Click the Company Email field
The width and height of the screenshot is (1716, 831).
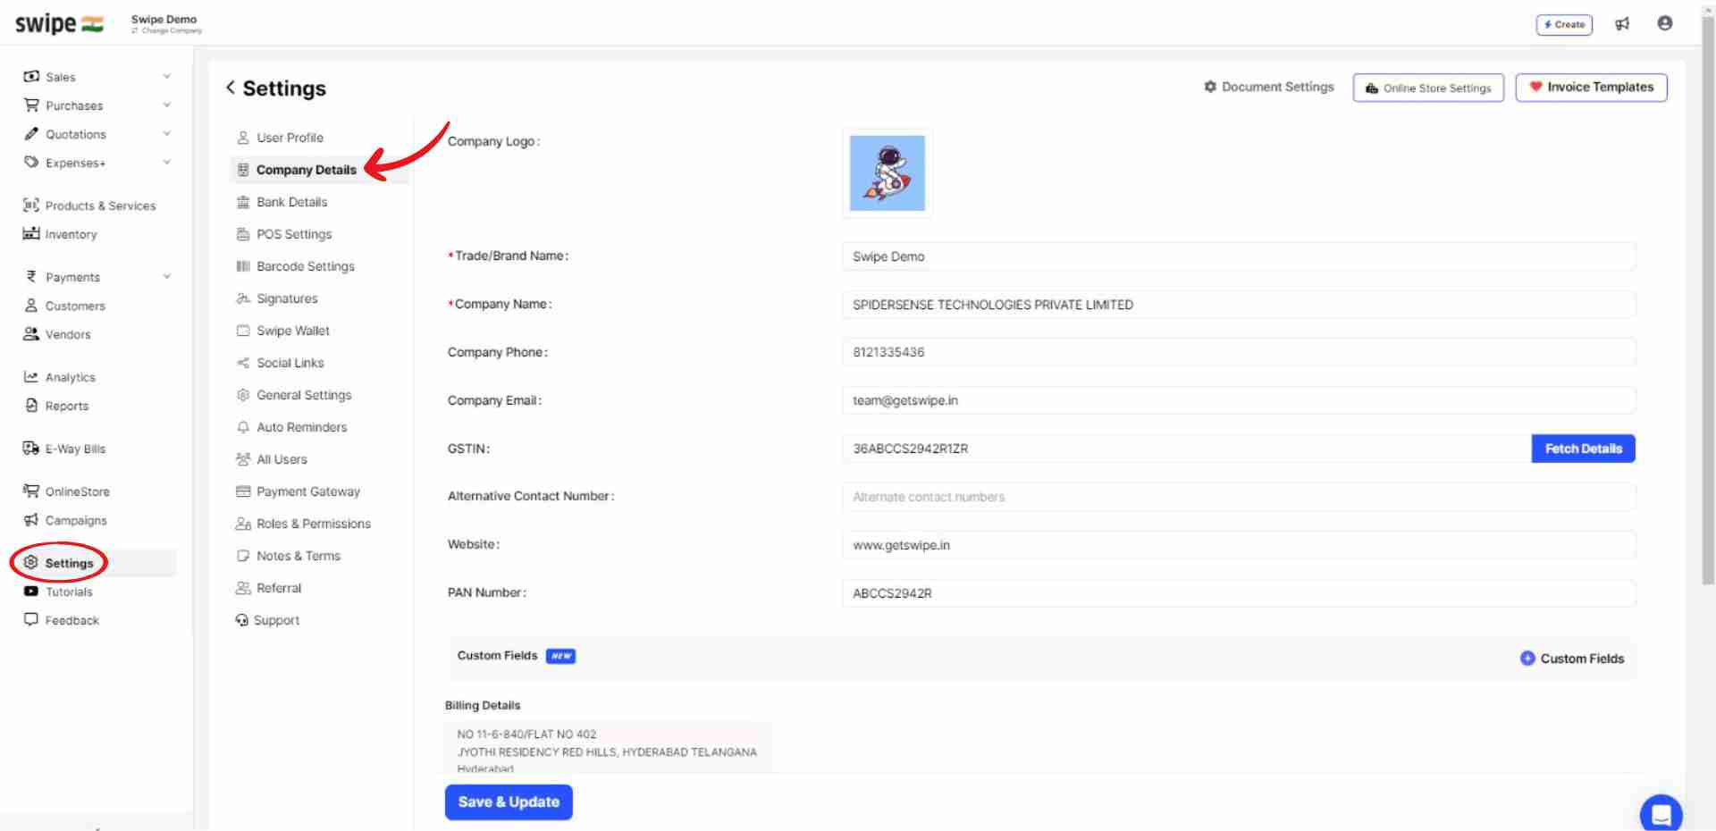coord(1239,400)
